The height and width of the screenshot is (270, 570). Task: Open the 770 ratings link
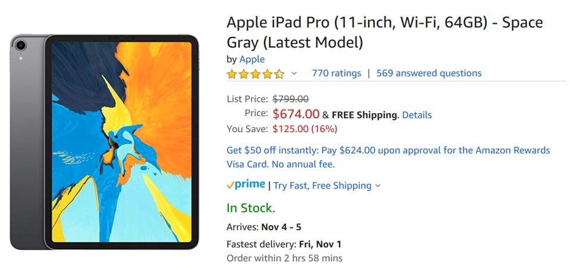click(336, 73)
